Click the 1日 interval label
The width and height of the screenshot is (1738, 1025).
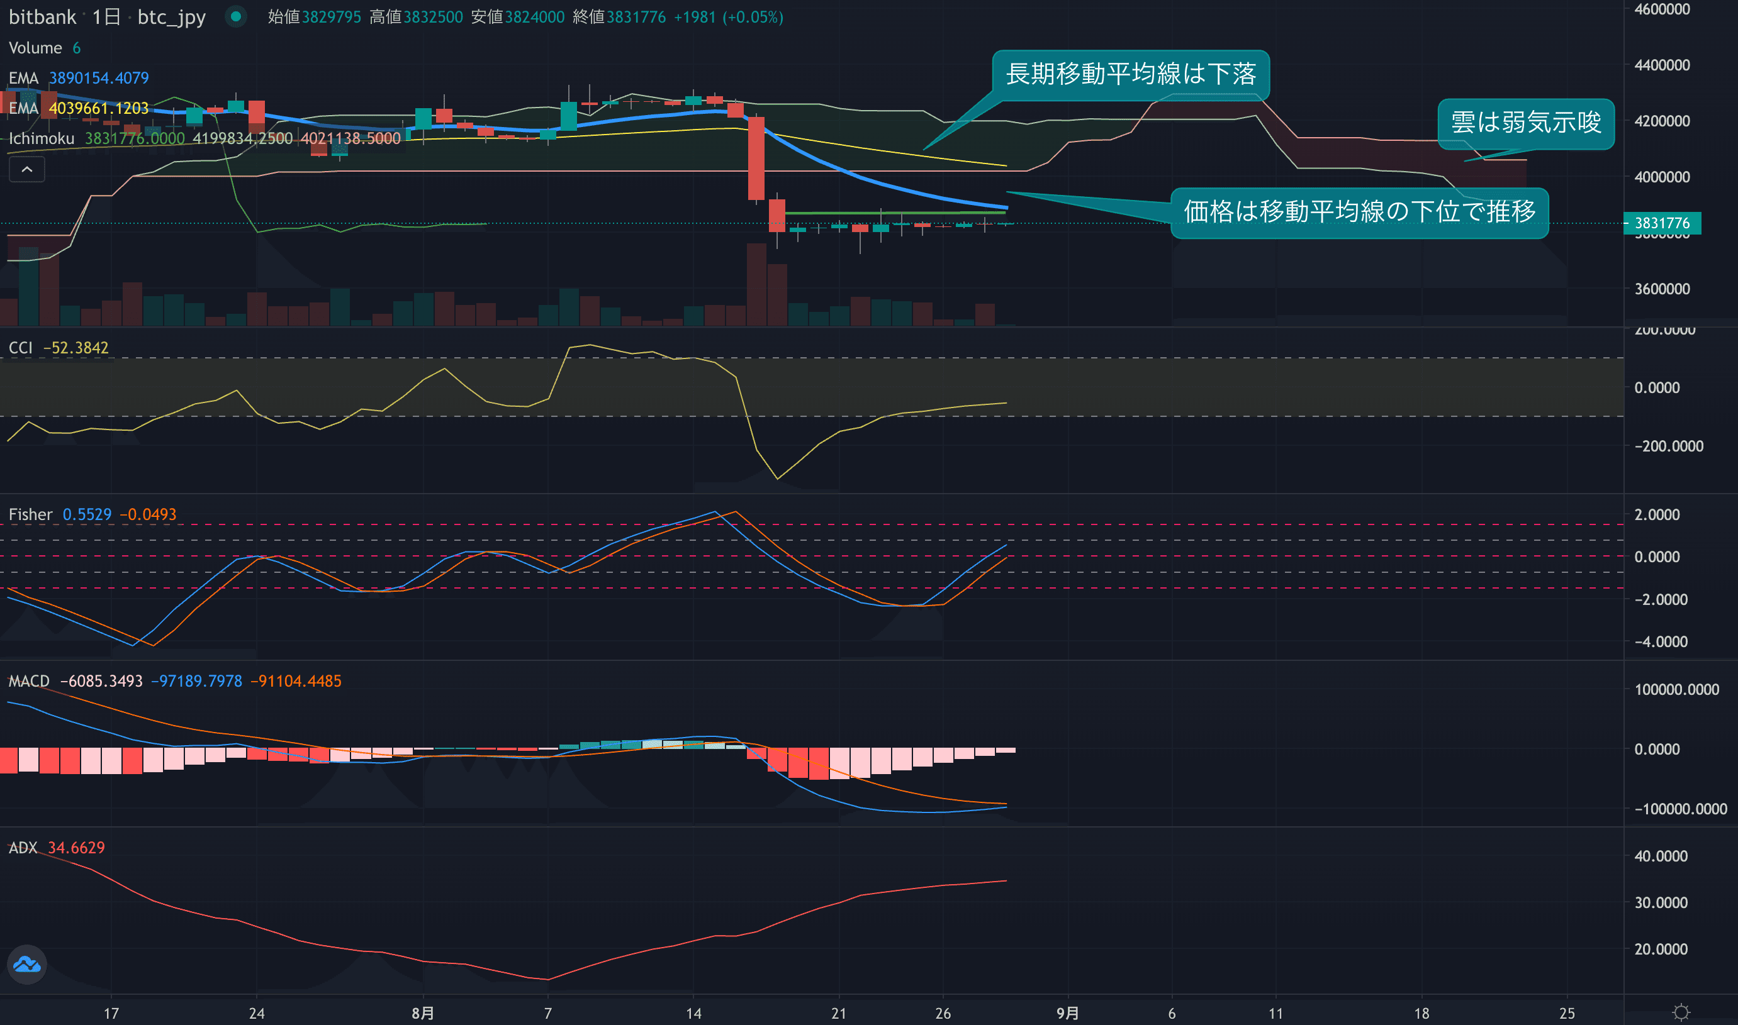pyautogui.click(x=106, y=17)
